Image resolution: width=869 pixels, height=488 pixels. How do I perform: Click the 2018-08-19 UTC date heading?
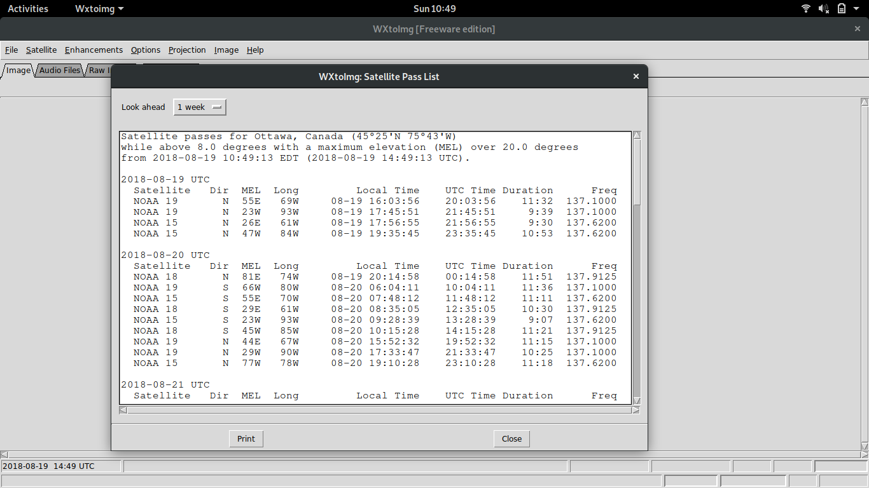[165, 179]
